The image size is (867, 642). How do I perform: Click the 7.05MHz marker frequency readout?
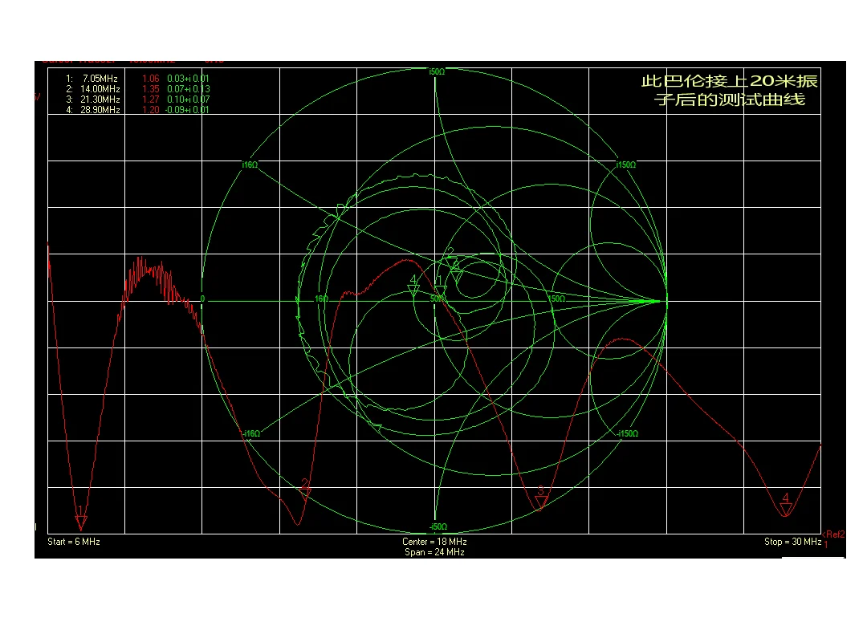click(x=100, y=79)
